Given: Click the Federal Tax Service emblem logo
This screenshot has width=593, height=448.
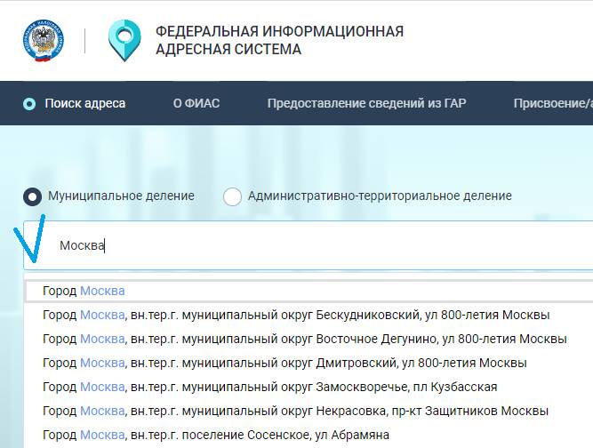Looking at the screenshot, I should 43,41.
